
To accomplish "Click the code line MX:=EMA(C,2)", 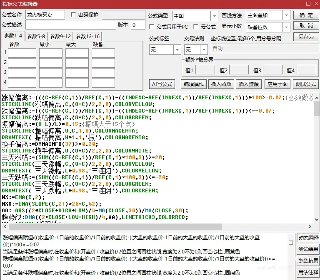I will pos(23,197).
